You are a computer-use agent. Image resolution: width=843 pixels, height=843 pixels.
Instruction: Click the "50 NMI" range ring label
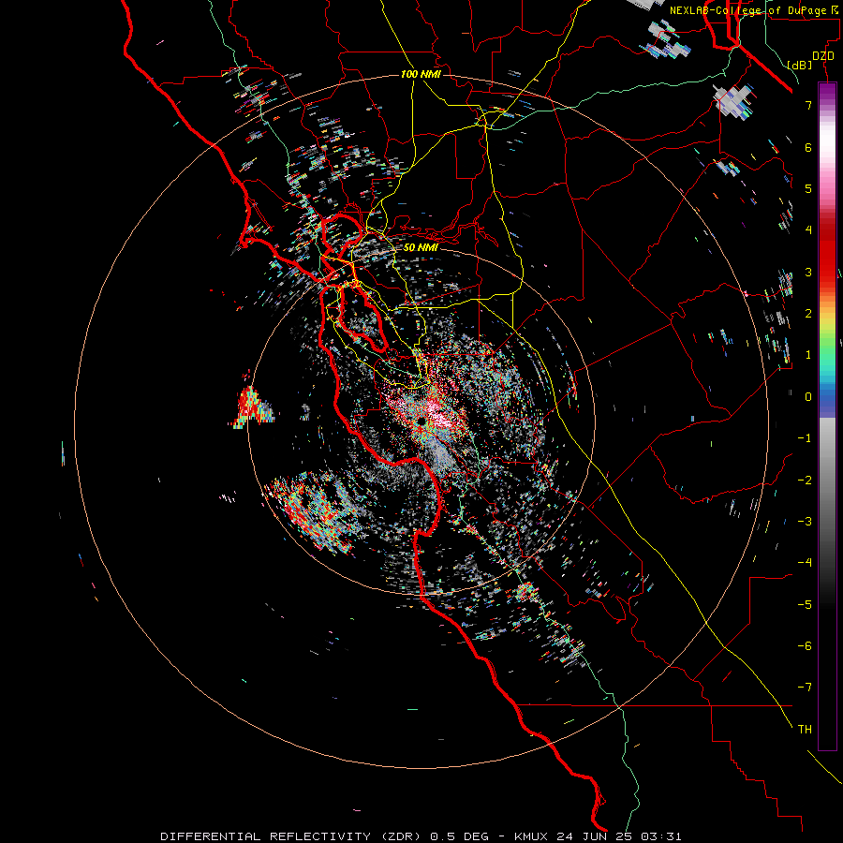(x=421, y=247)
